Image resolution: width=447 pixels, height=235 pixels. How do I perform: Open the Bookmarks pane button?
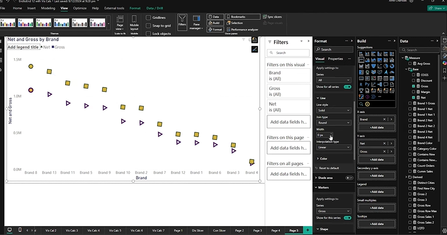pyautogui.click(x=243, y=17)
